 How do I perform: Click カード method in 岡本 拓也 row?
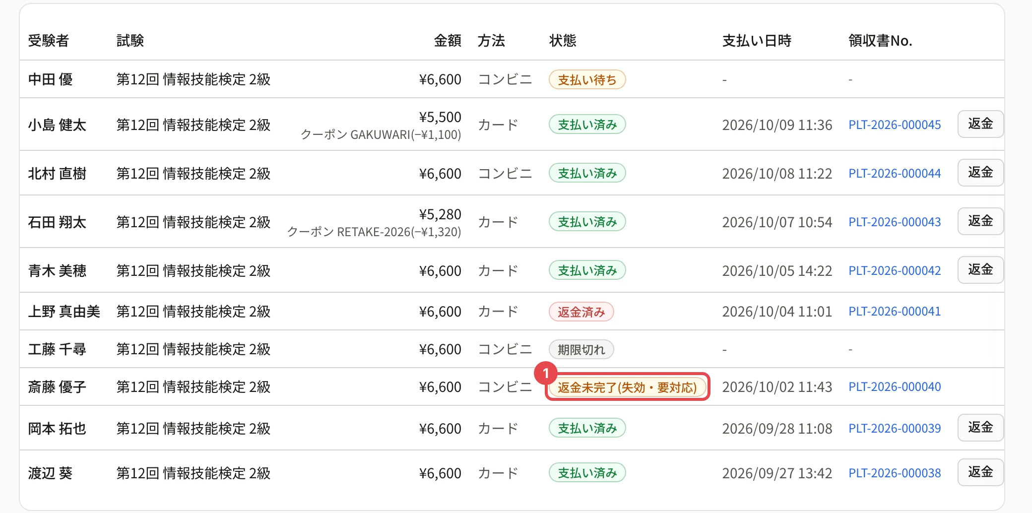(x=498, y=428)
